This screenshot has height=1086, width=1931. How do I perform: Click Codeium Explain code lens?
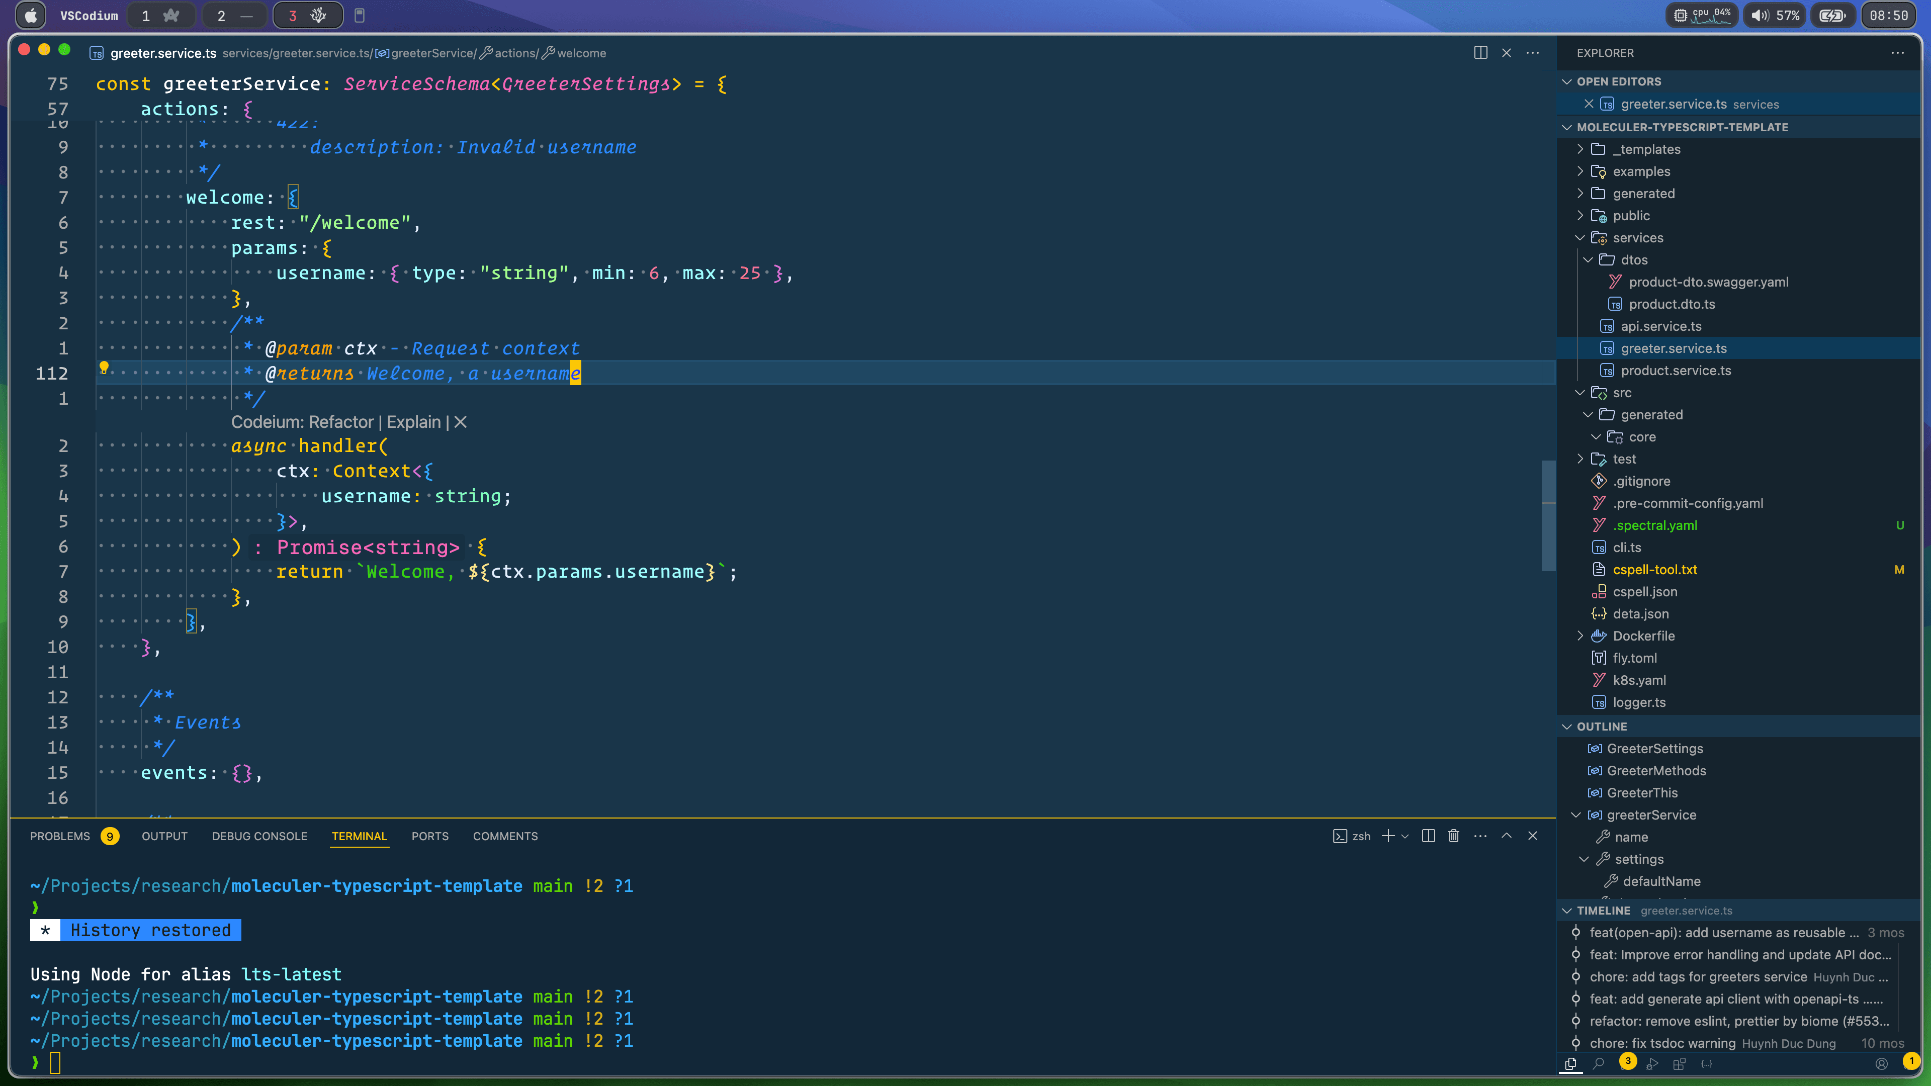[414, 422]
